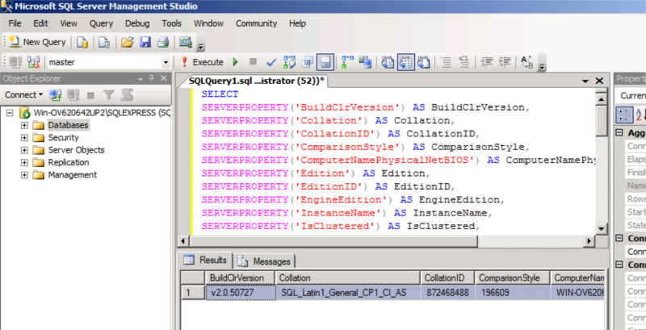
Task: Click the horizontal scrollbar of the query editor
Action: pos(388,241)
